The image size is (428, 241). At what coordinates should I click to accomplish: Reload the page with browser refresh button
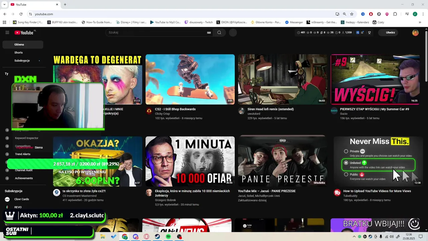click(x=21, y=14)
